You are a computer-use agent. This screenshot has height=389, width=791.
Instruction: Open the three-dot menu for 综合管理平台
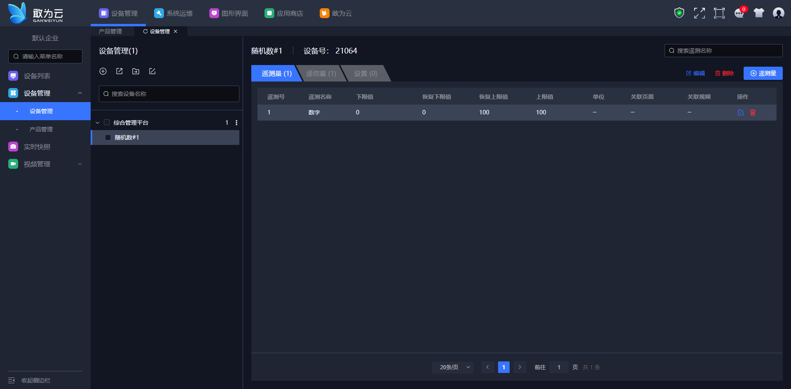pyautogui.click(x=236, y=123)
